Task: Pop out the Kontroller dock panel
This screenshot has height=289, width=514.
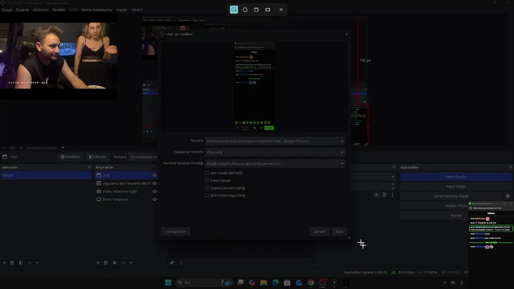Action: (511, 167)
